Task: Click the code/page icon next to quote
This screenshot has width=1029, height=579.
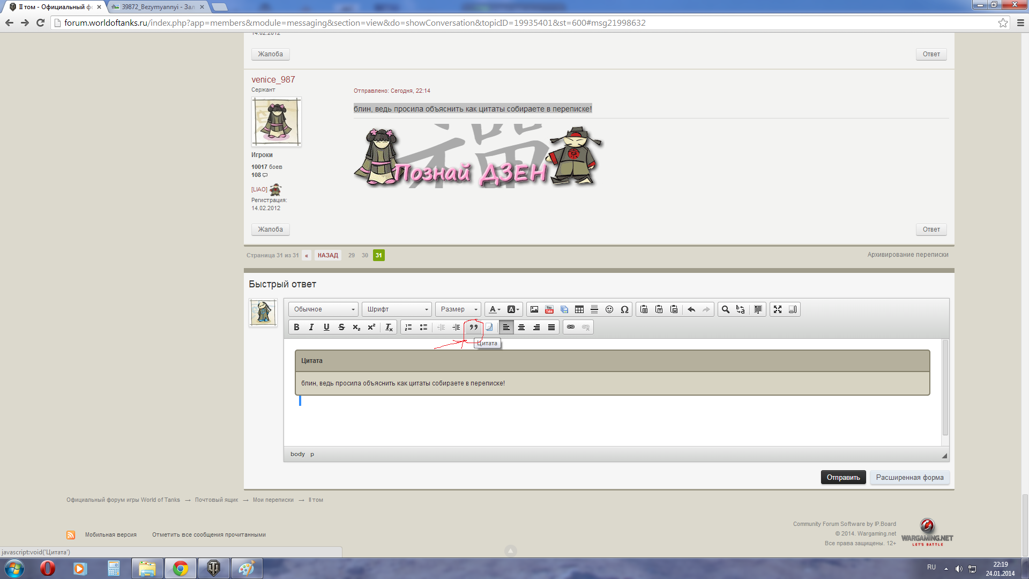Action: coord(489,327)
